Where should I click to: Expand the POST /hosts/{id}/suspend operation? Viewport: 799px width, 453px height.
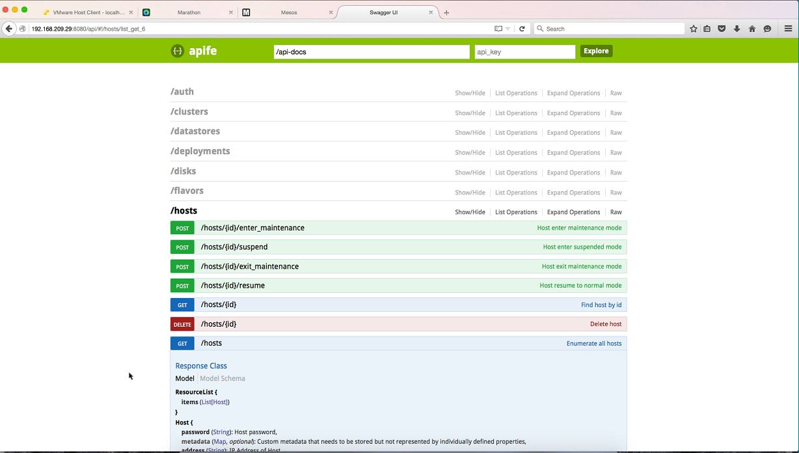[x=234, y=247]
